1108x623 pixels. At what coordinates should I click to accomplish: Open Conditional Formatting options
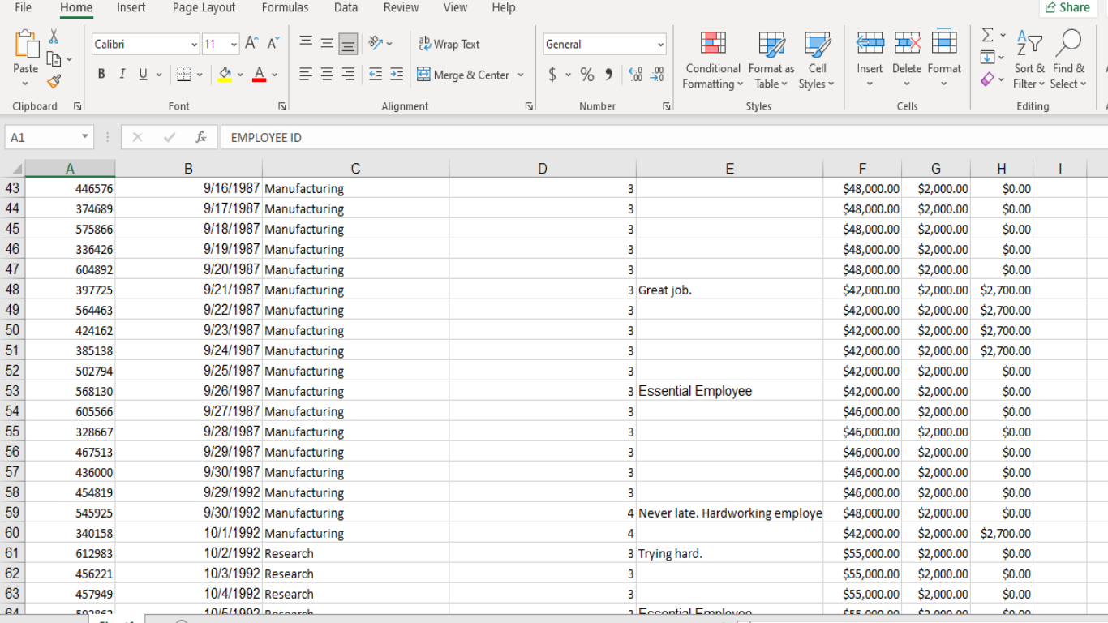(711, 61)
